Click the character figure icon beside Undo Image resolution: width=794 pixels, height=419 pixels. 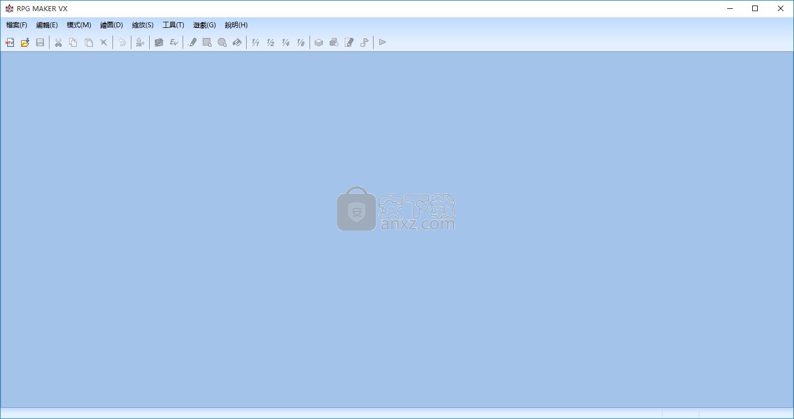140,42
